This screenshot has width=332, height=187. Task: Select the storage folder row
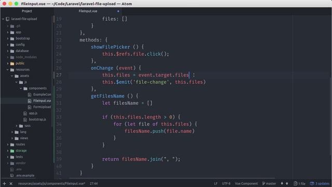26,151
